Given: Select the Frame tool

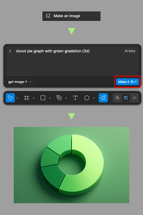Looking at the screenshot, I should (27, 98).
